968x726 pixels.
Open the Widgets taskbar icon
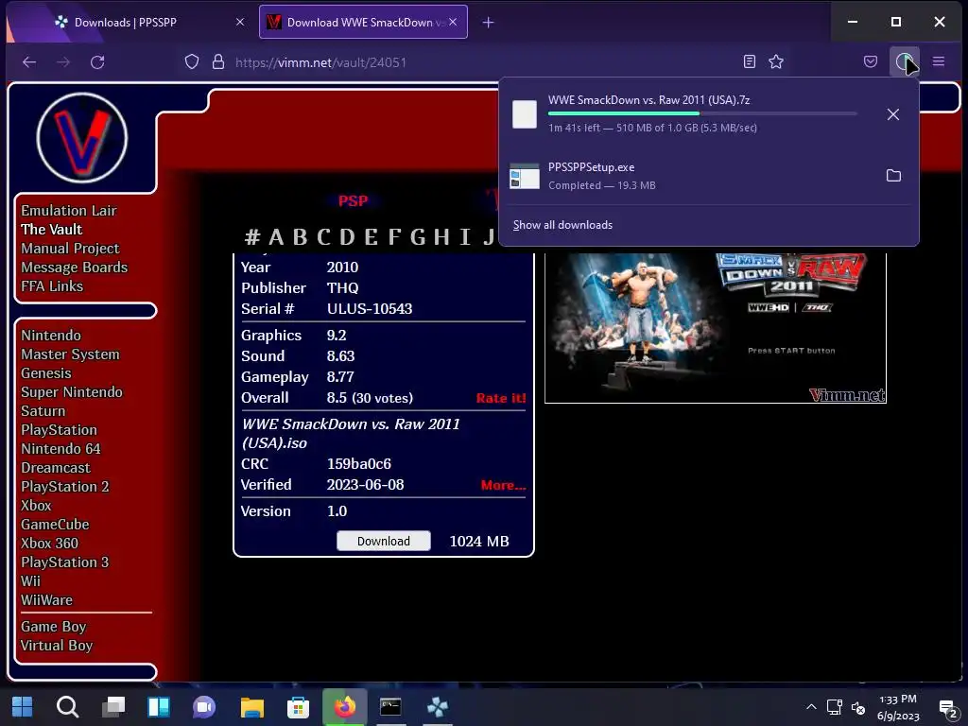tap(159, 707)
